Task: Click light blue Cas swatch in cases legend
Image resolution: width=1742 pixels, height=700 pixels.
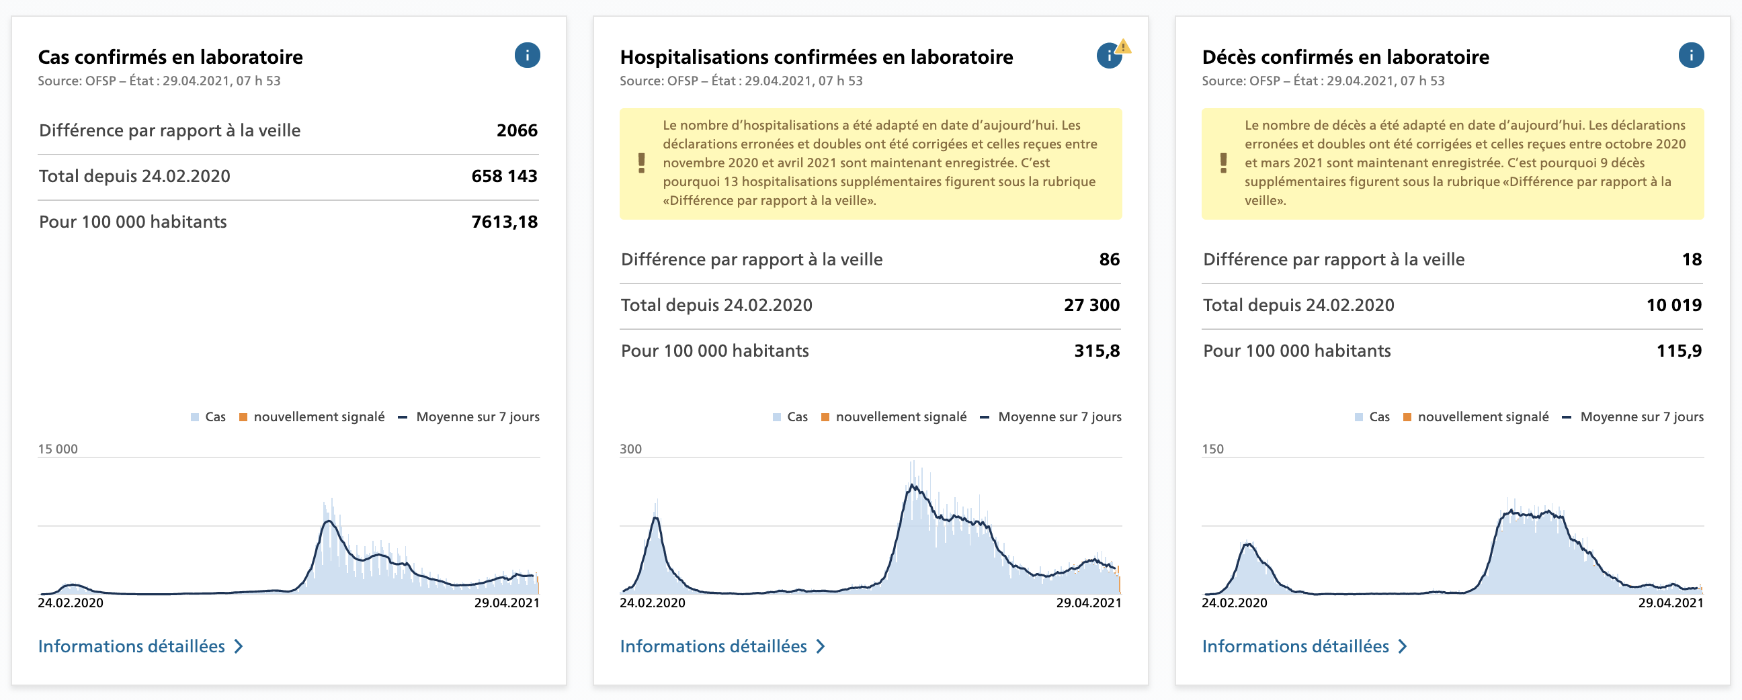Action: (x=195, y=418)
